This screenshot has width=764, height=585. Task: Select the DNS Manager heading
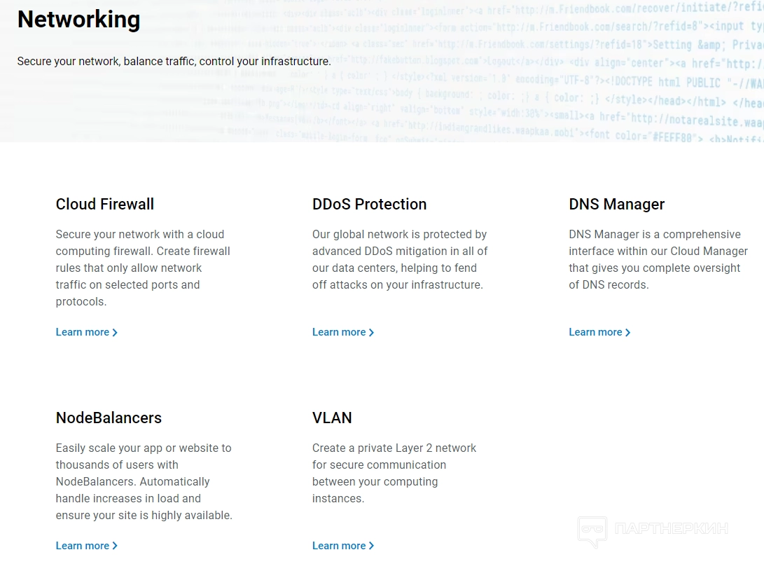(x=616, y=205)
